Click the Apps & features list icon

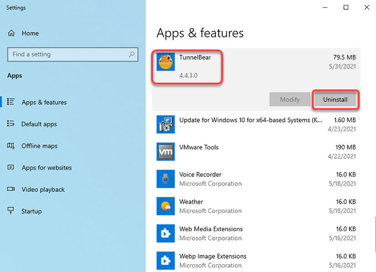[x=11, y=102]
